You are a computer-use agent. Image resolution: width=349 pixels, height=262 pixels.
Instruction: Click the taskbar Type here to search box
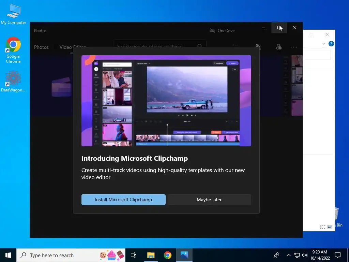pos(71,255)
